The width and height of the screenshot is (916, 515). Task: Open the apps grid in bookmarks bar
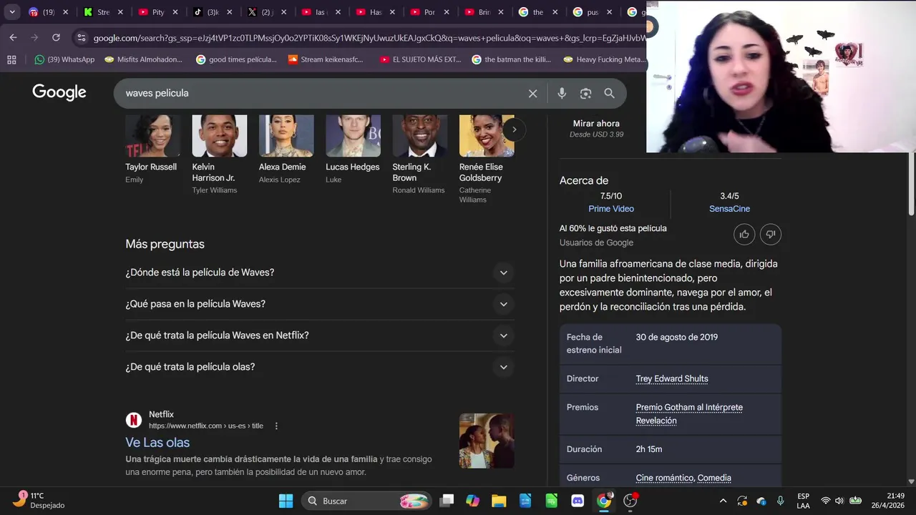11,59
